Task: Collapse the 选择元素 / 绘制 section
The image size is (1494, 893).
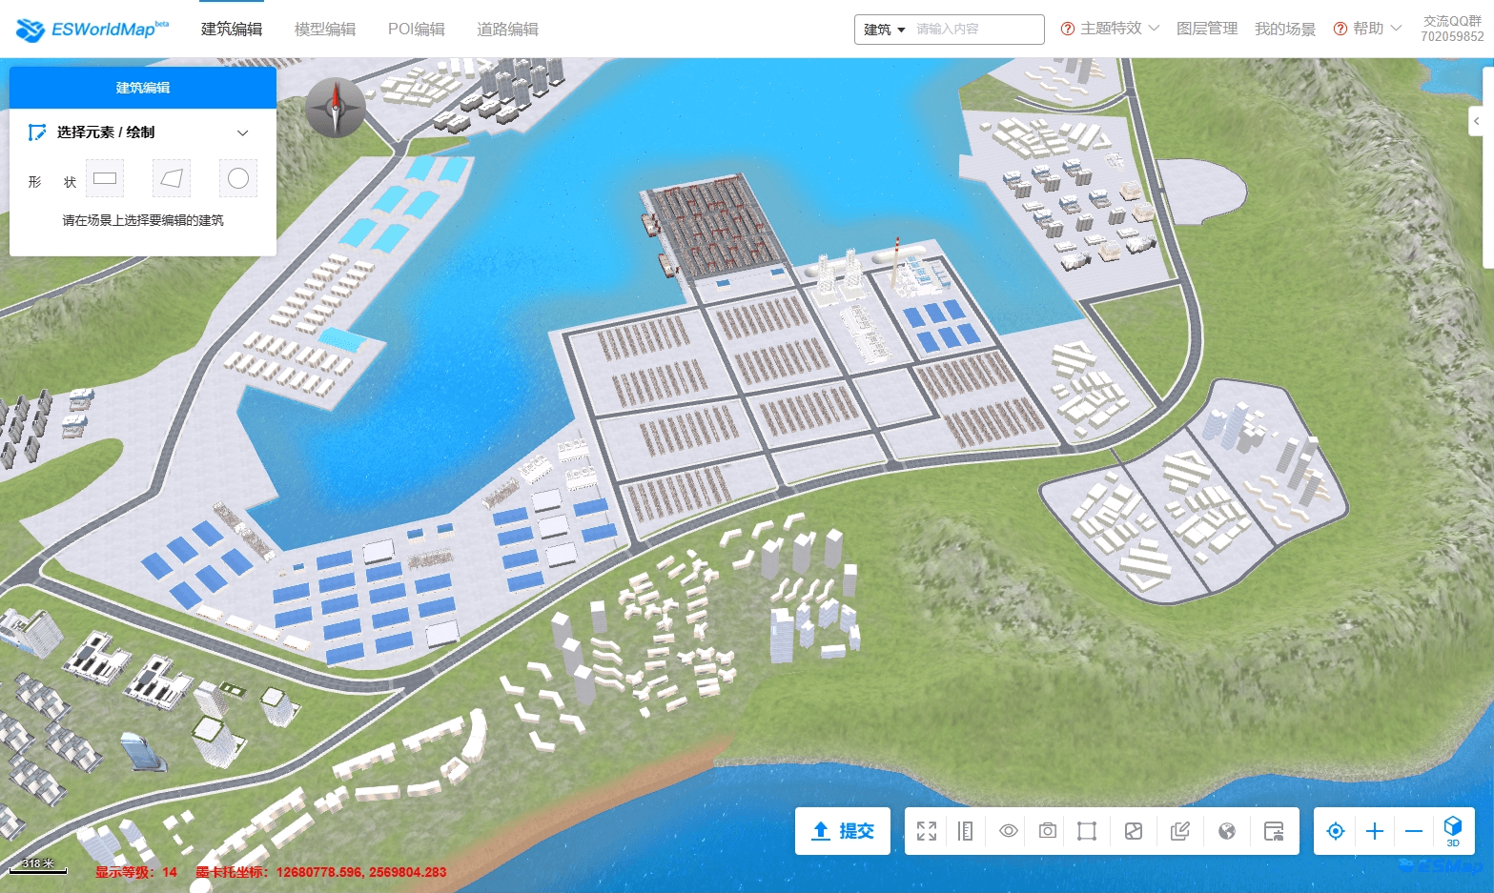Action: 242,132
